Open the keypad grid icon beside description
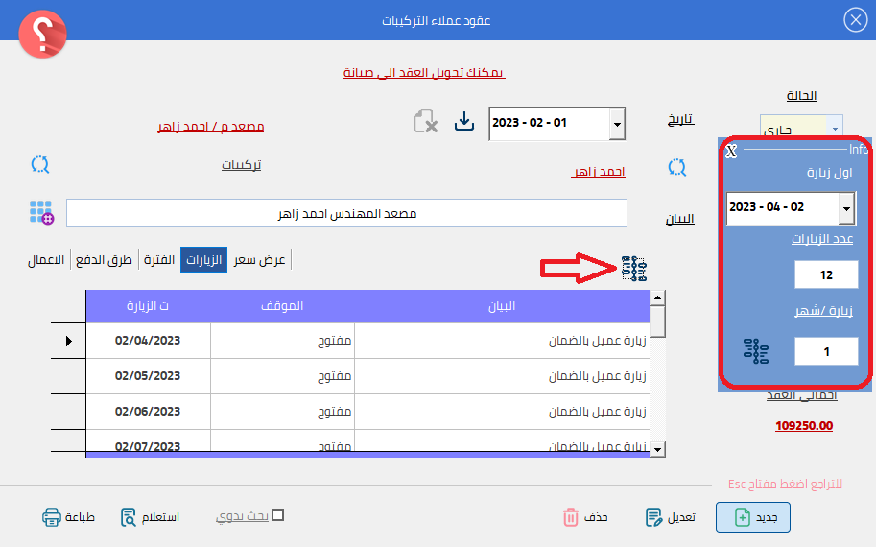 tap(41, 212)
